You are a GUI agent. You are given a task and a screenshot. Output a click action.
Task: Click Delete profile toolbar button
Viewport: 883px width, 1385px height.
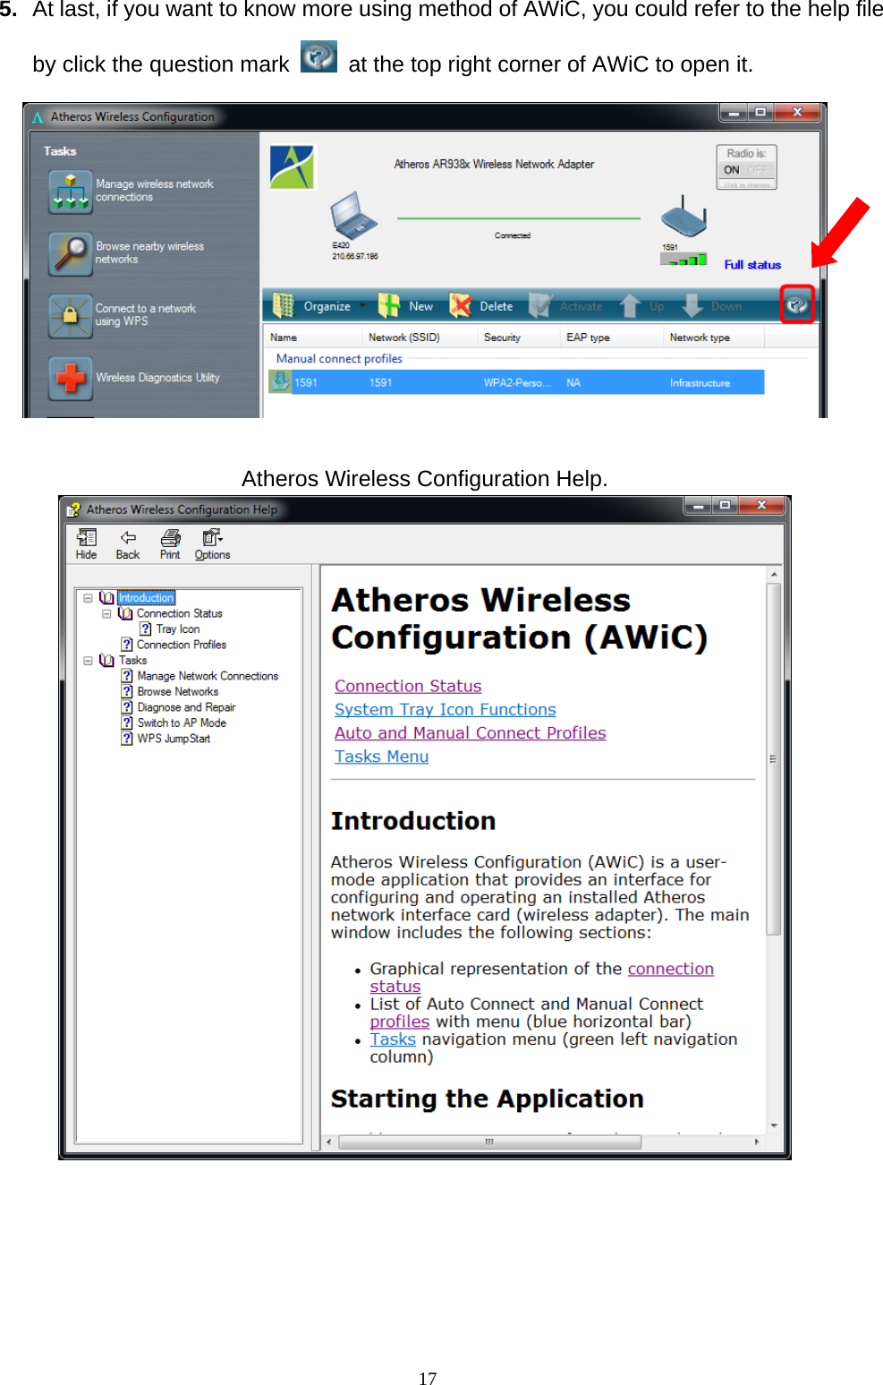[481, 306]
